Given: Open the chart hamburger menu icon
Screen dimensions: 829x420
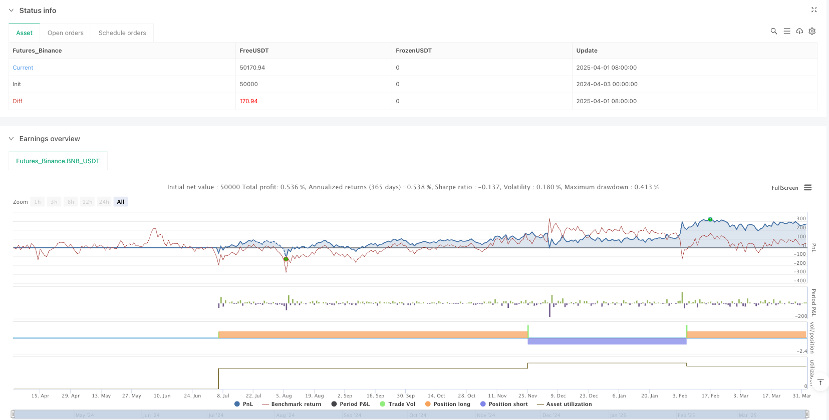Looking at the screenshot, I should 807,188.
